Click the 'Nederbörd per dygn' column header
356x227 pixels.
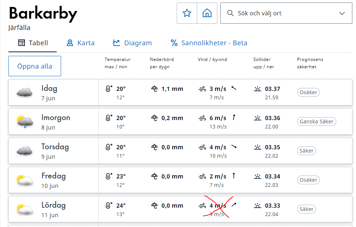[162, 63]
